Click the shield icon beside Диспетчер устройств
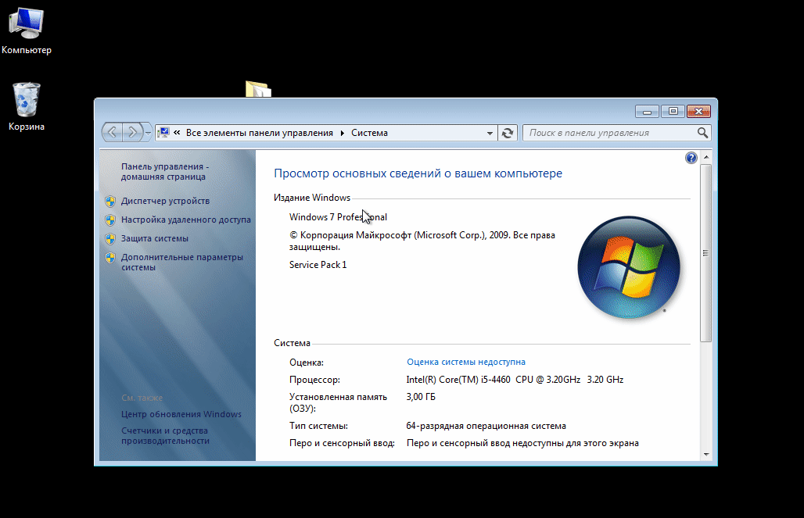Viewport: 804px width, 518px height. tap(110, 201)
